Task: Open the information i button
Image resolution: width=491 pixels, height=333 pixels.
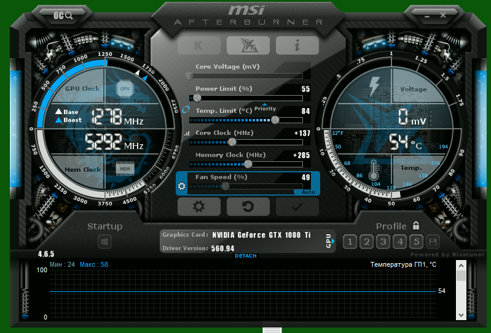Action: pyautogui.click(x=297, y=45)
